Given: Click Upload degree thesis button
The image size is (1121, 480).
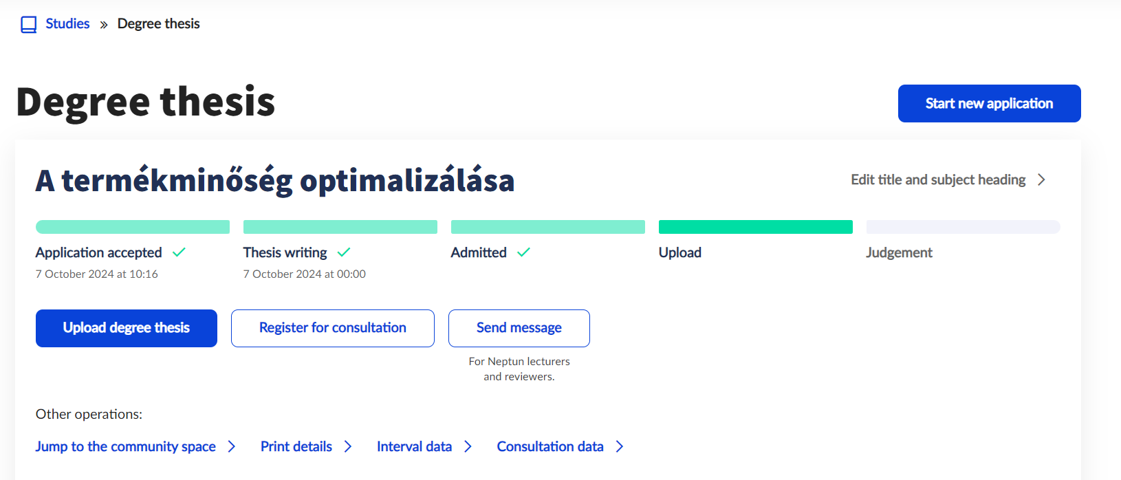Looking at the screenshot, I should pos(127,328).
